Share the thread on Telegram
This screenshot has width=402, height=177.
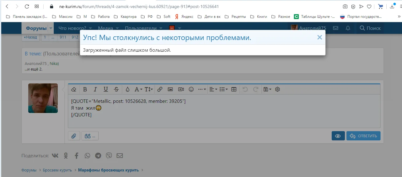[98, 156]
